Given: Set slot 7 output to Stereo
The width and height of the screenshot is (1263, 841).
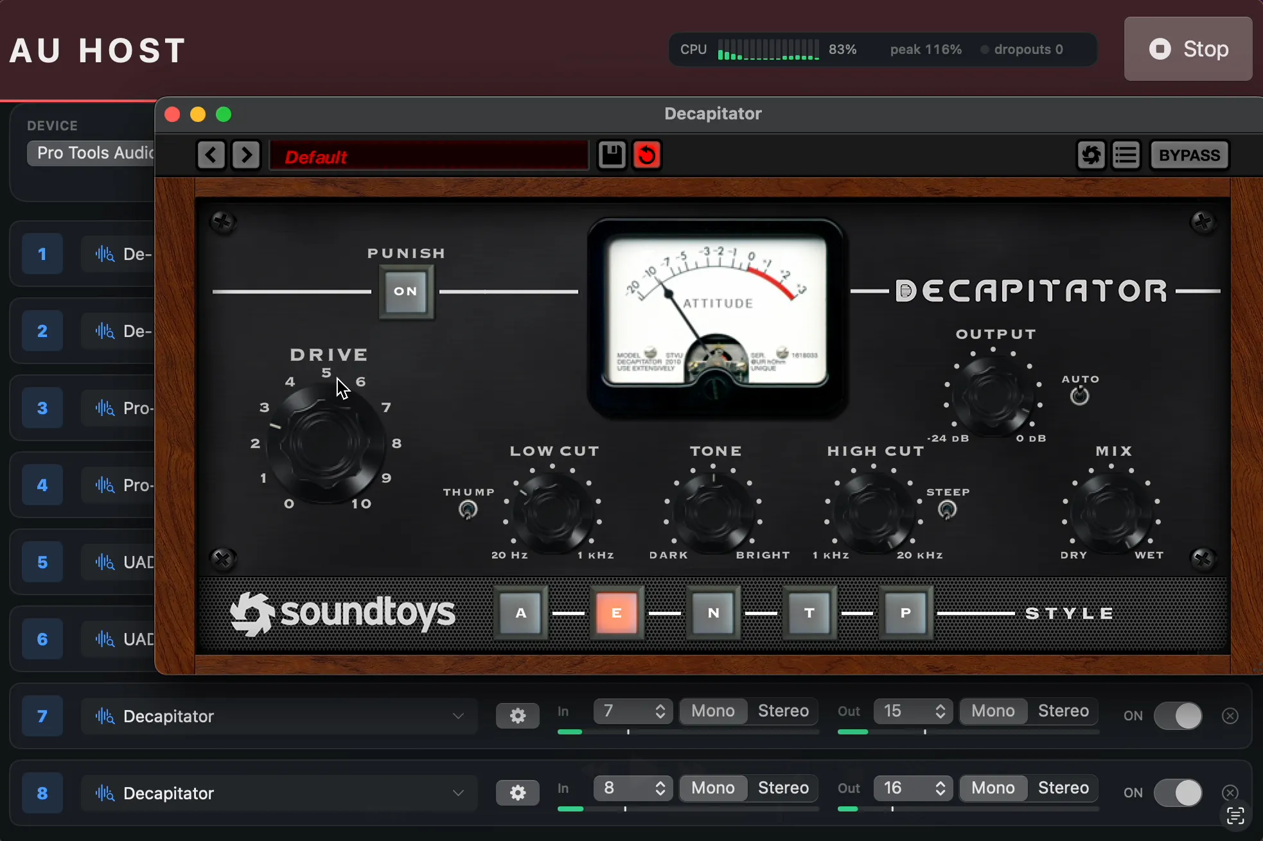Looking at the screenshot, I should point(1063,711).
